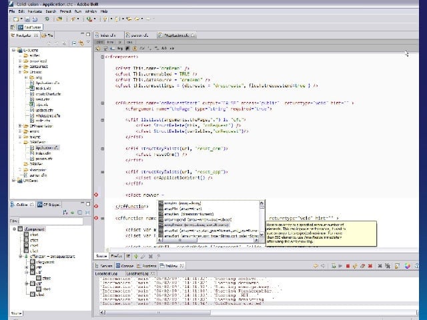Switch to the index.cfm editor tab
Screen dimensions: 427x320
point(108,35)
